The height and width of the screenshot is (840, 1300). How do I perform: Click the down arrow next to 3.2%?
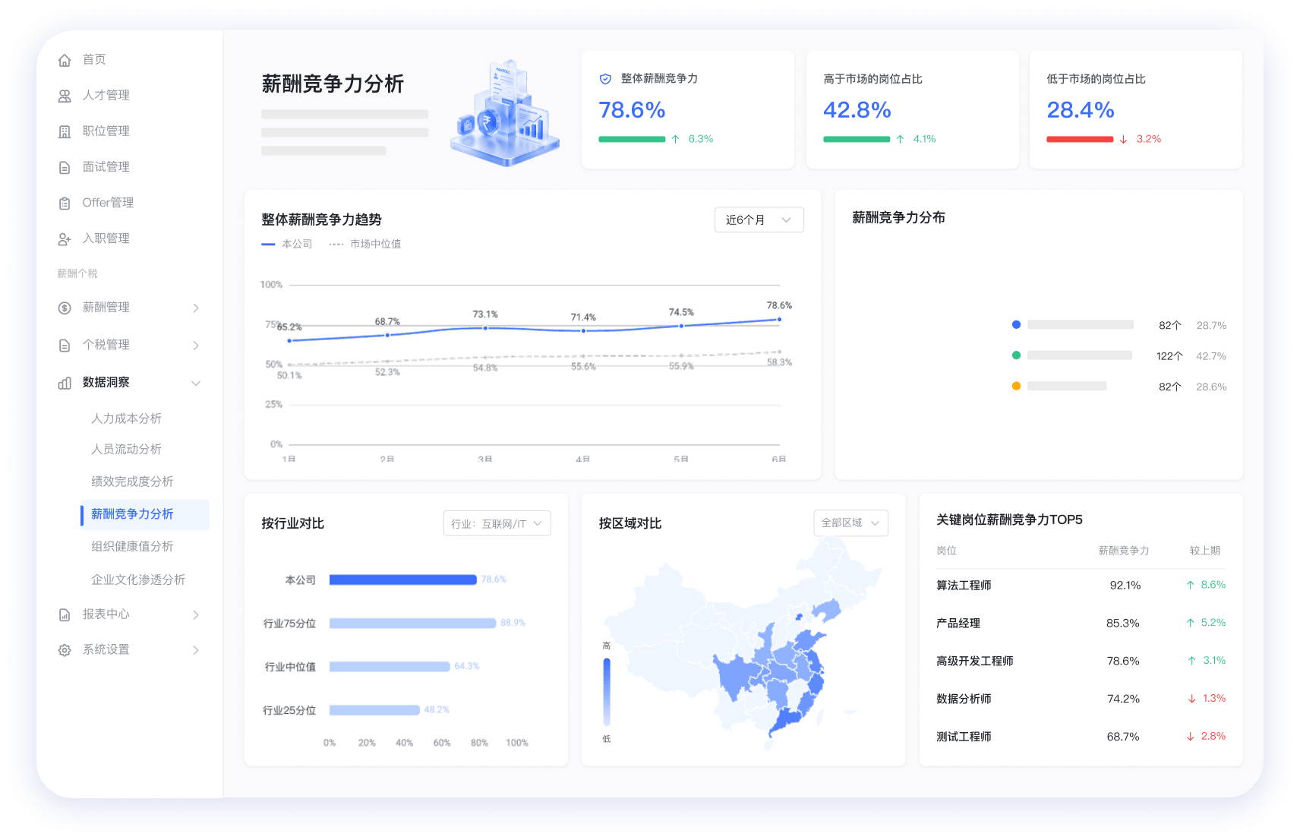(x=1123, y=139)
